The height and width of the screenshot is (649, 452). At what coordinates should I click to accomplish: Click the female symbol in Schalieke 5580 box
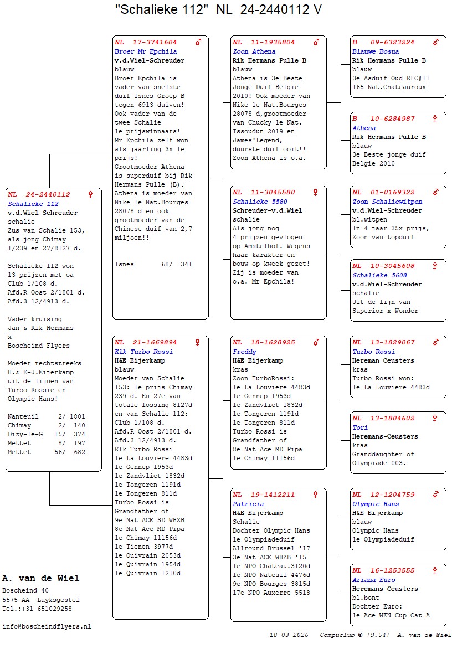316,192
